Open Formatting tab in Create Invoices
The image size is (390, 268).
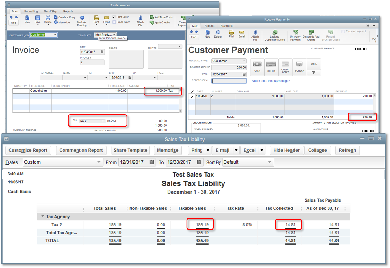click(x=31, y=12)
